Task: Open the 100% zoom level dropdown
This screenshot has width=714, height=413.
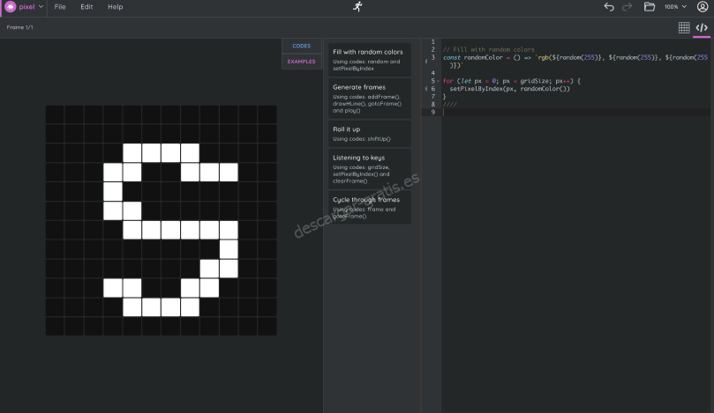Action: point(675,6)
